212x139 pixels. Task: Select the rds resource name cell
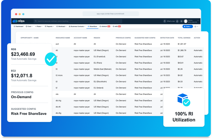click(57, 94)
